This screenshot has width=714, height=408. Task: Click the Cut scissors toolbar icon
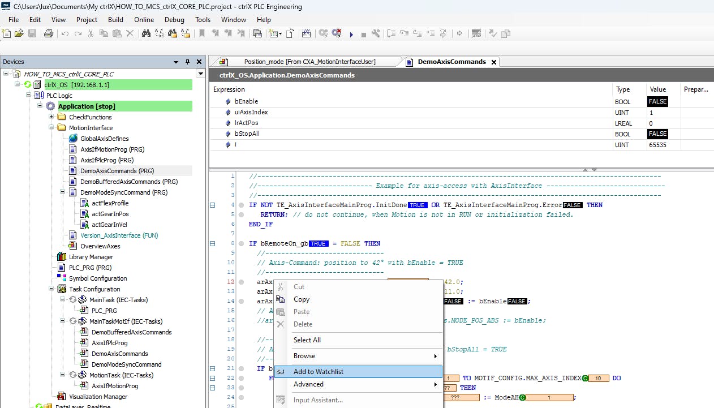tap(91, 34)
